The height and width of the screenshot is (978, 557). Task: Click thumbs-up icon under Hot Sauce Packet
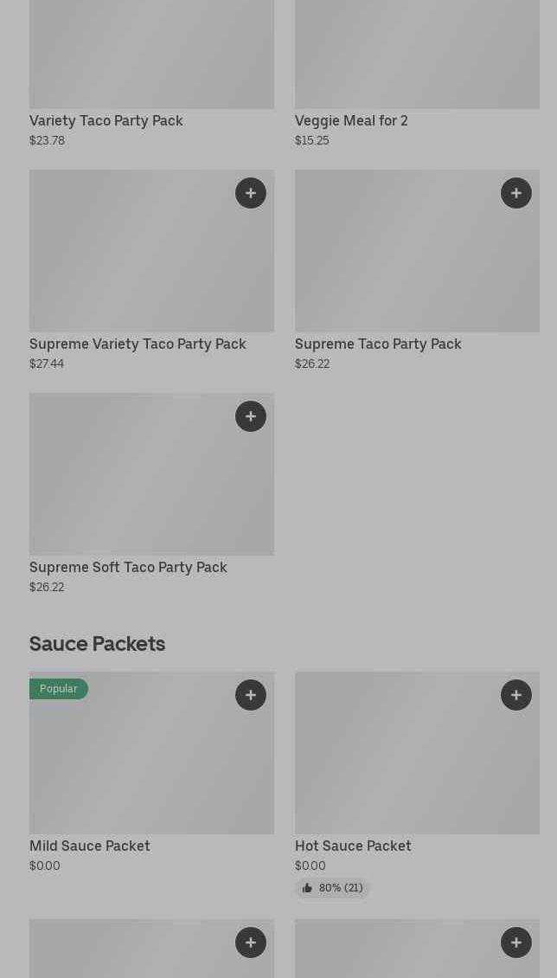click(307, 888)
